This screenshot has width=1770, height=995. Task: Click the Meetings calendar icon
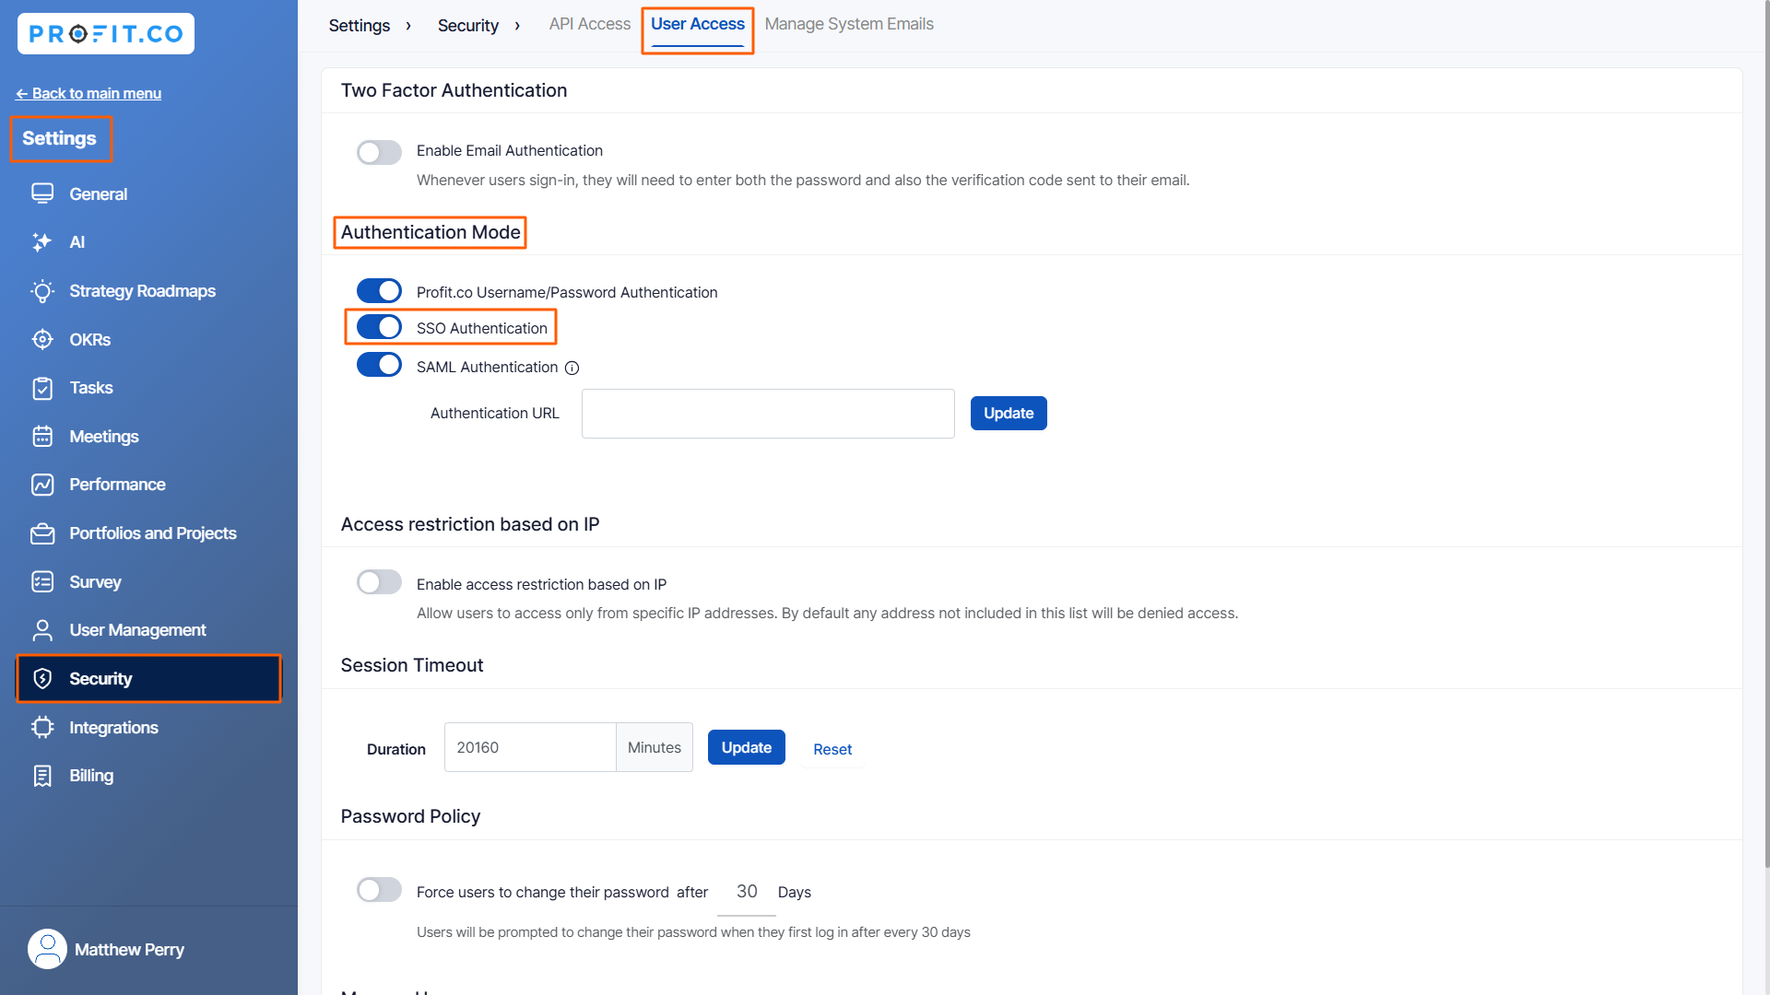pos(42,437)
